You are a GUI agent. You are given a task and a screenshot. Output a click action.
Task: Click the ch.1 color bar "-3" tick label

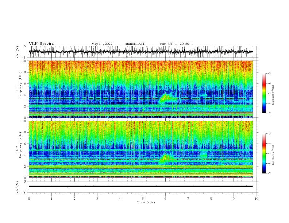point(269,73)
